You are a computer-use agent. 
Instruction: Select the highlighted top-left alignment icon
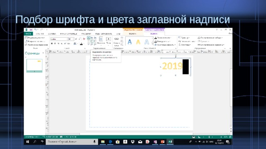(89, 38)
